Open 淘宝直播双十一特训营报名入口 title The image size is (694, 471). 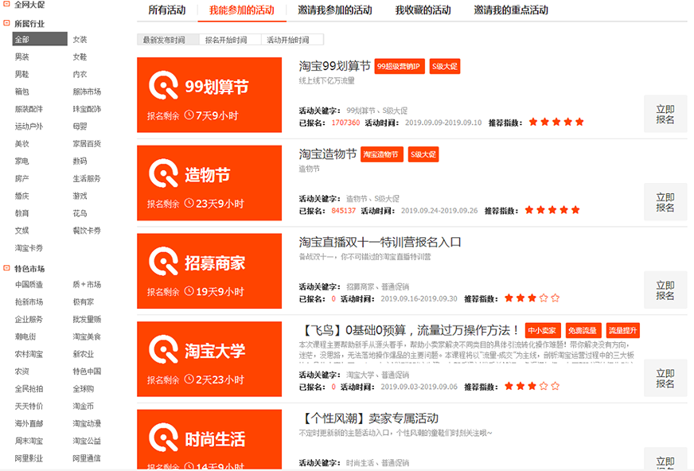[x=380, y=242]
